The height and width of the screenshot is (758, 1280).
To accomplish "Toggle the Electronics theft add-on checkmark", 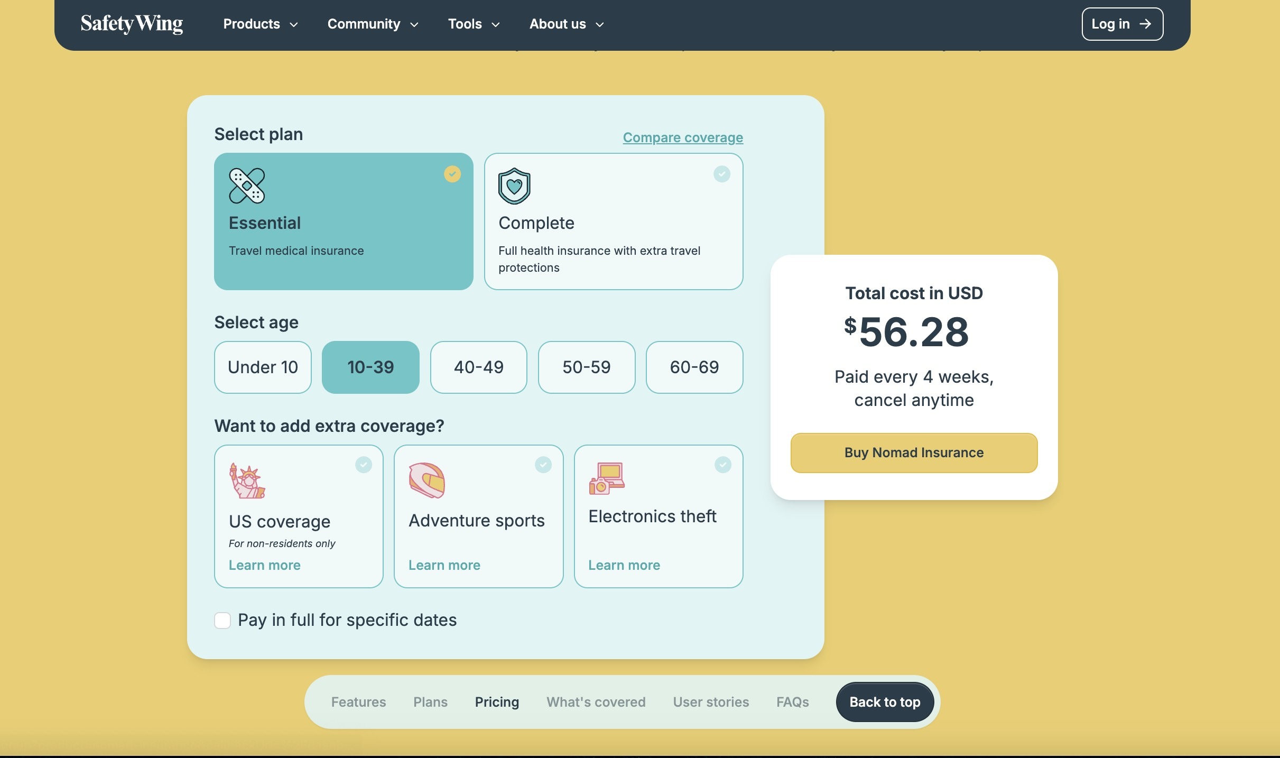I will coord(722,465).
